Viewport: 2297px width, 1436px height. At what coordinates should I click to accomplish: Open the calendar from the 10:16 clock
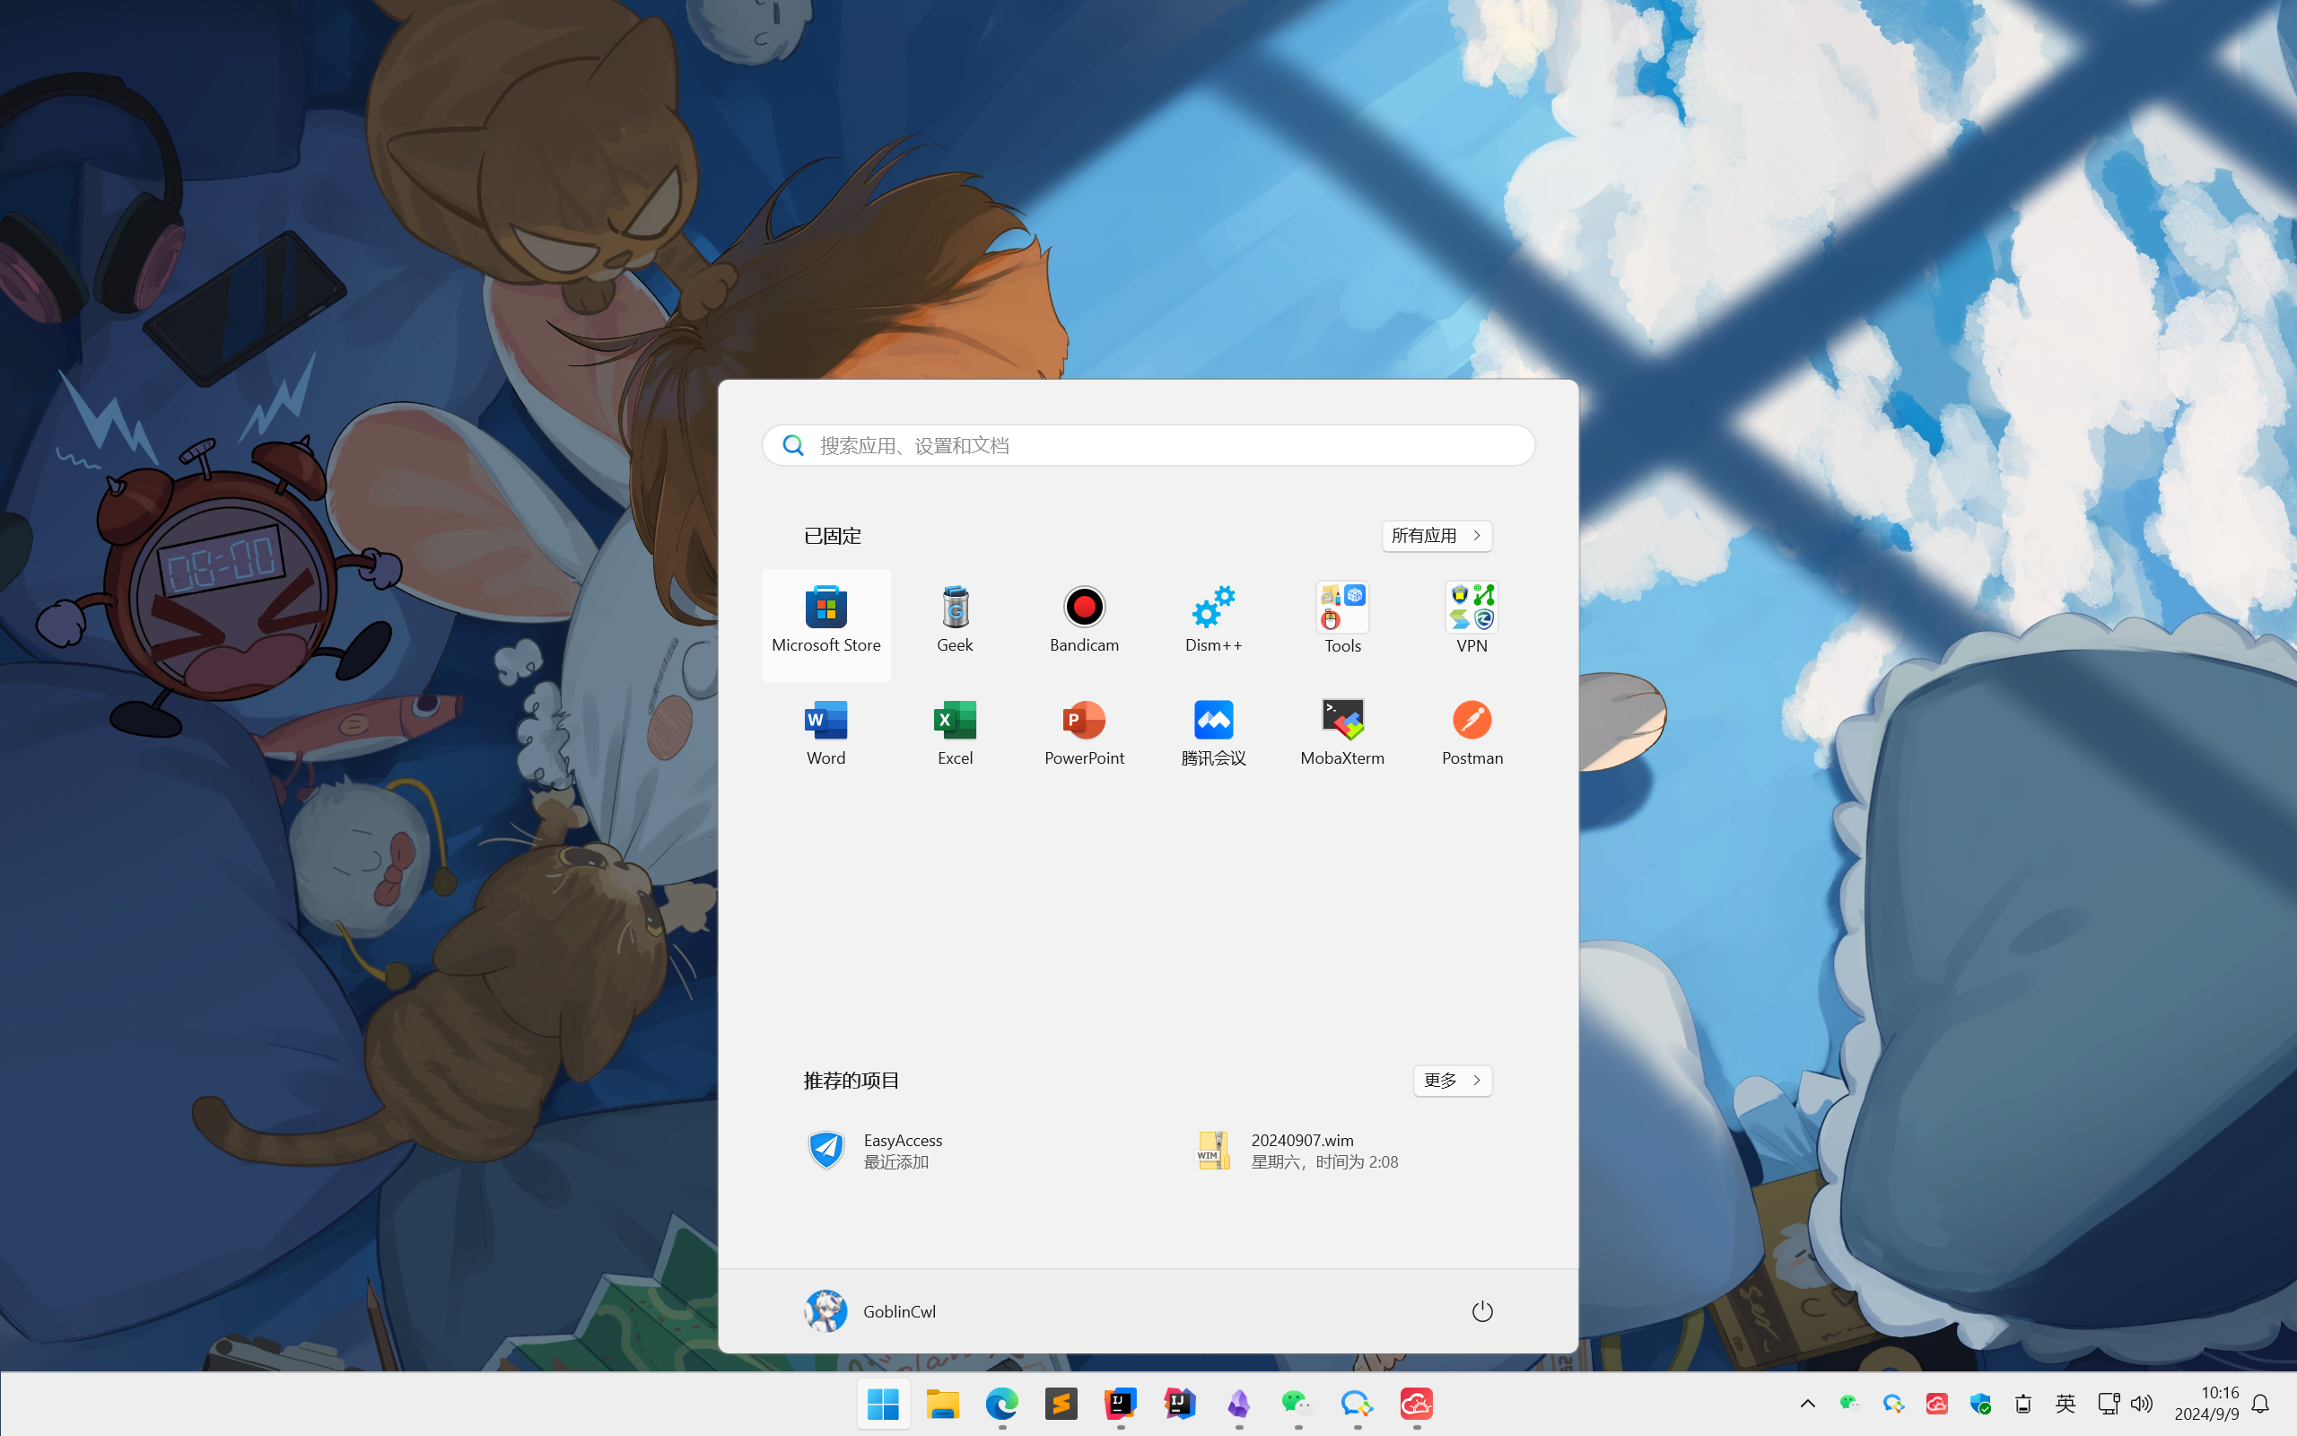pos(2205,1404)
